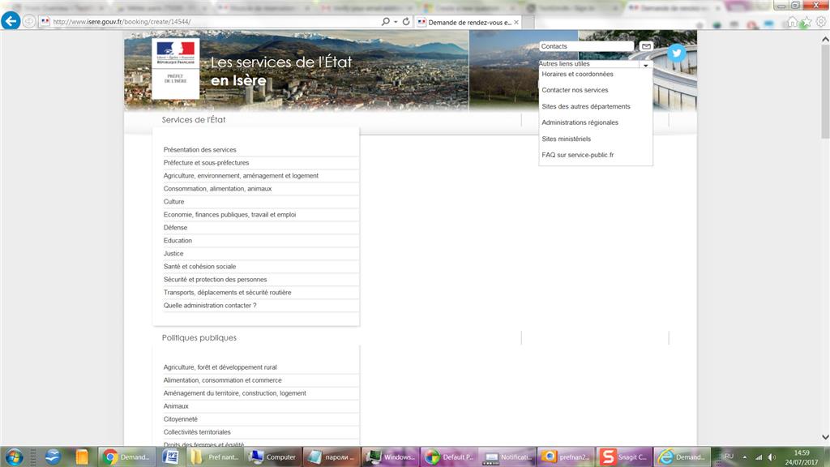Choose Sites ministériels
The image size is (830, 467).
pos(566,139)
